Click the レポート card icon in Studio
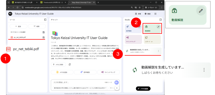 pyautogui.click(x=146, y=38)
